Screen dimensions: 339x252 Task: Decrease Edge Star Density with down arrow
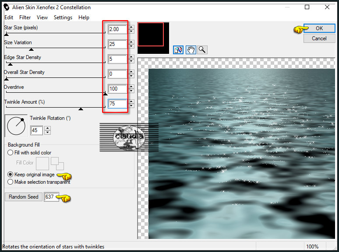pyautogui.click(x=131, y=61)
